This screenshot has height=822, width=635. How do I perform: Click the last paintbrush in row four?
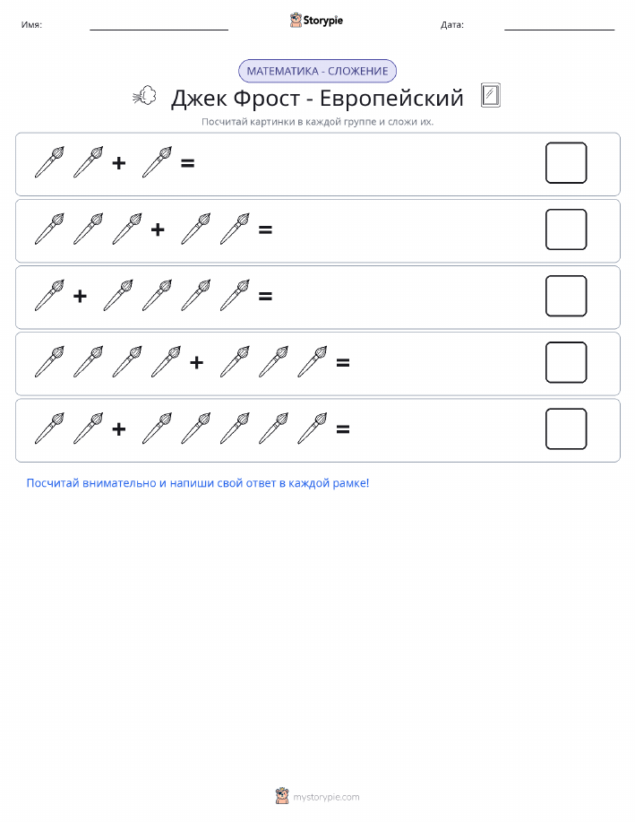click(313, 362)
